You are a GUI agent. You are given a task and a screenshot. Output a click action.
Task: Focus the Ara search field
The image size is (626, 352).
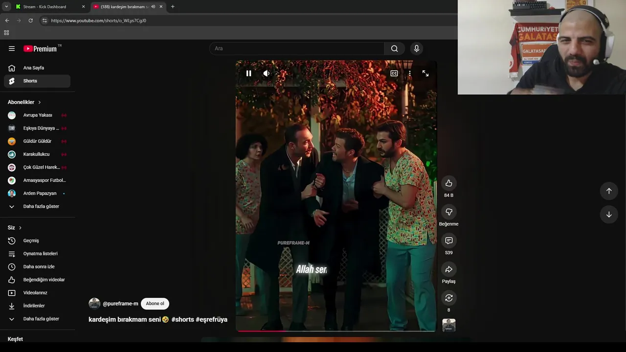[297, 48]
